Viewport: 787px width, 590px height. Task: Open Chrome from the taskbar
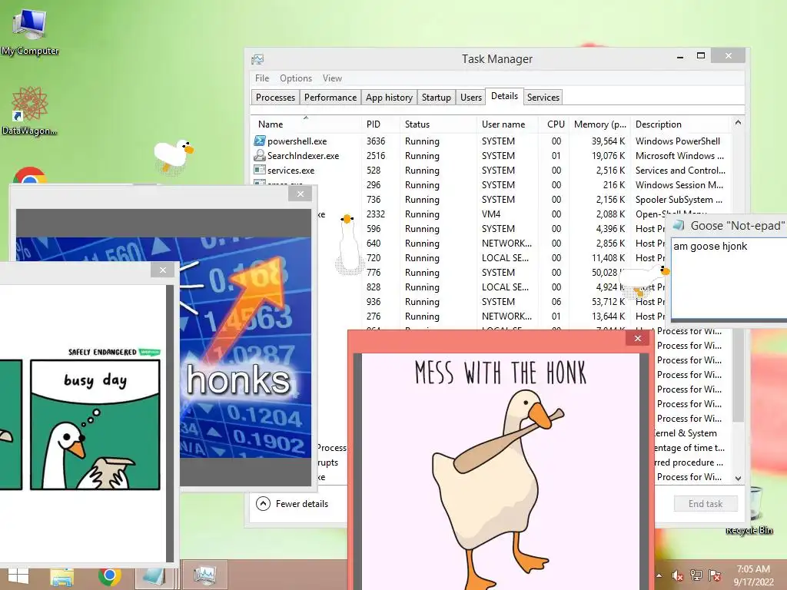[x=109, y=576]
